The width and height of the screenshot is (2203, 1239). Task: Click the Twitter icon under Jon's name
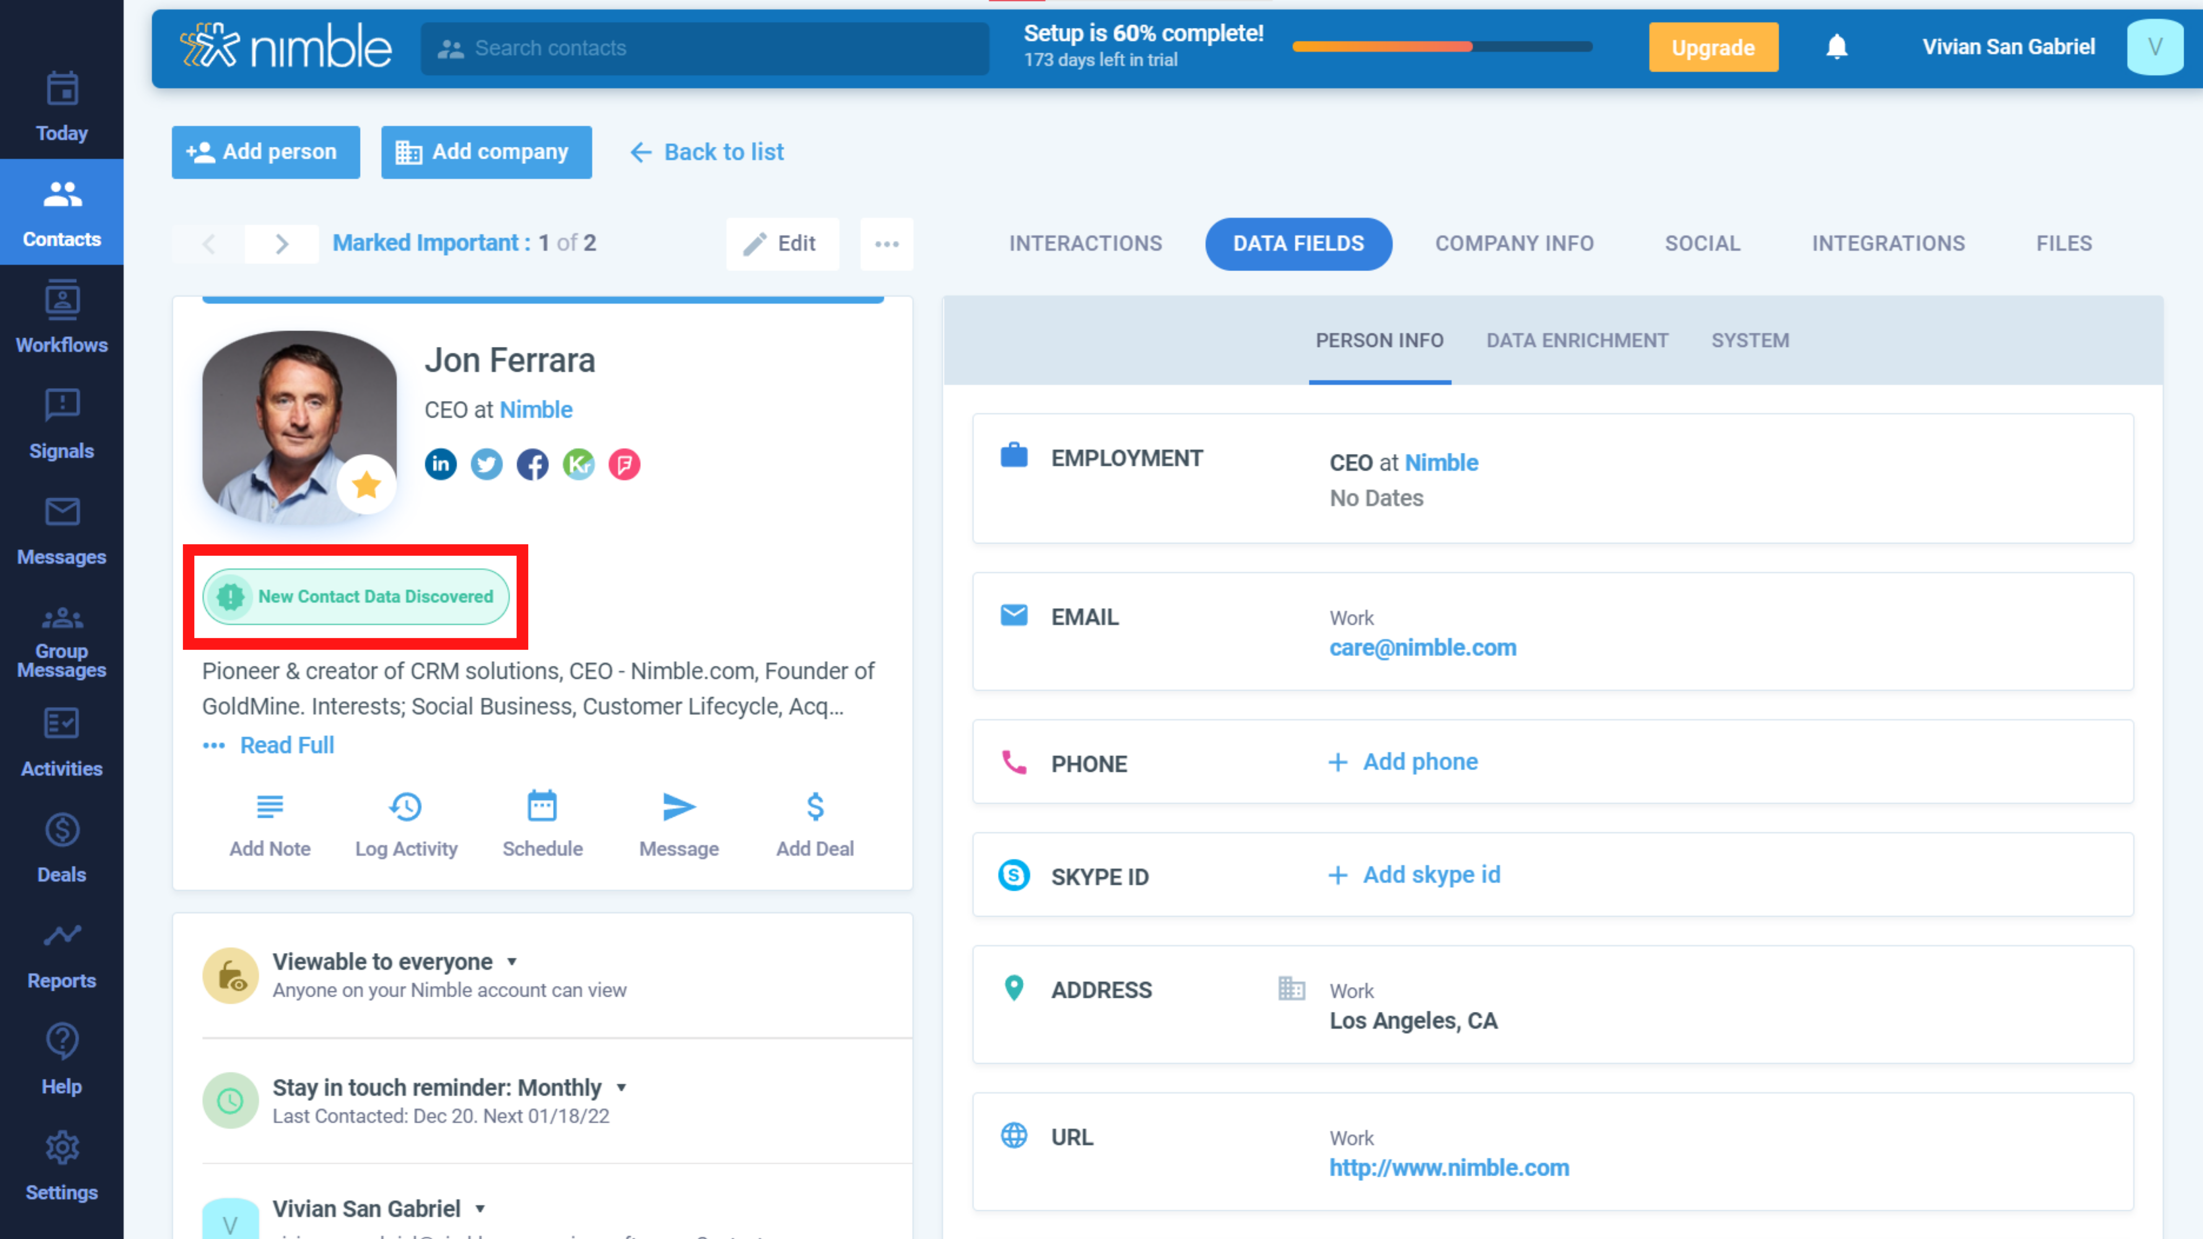[x=486, y=464]
